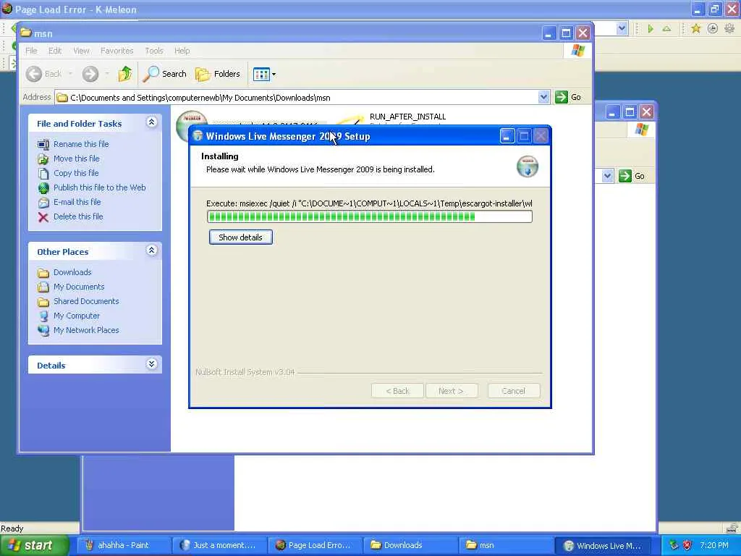Open the View menu in msn window
The height and width of the screenshot is (556, 741).
(81, 51)
